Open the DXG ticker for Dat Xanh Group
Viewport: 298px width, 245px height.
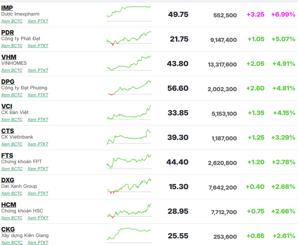[x=8, y=180]
